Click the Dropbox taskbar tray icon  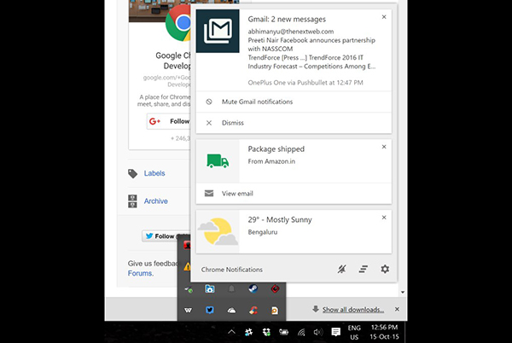coord(266,332)
